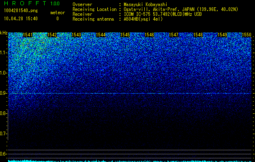Image resolution: width=255 pixels, height=162 pixels.
Task: Click the meteor count value 0
Action: [58, 19]
